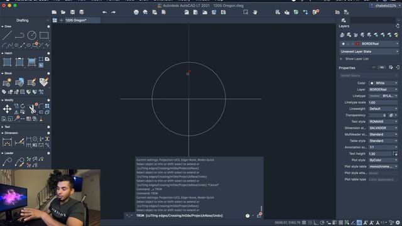Click the Undo arrow in toolbar
This screenshot has height=226, width=402.
coord(104,12)
